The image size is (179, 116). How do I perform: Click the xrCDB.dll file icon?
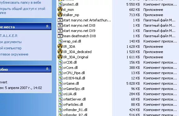(60, 62)
